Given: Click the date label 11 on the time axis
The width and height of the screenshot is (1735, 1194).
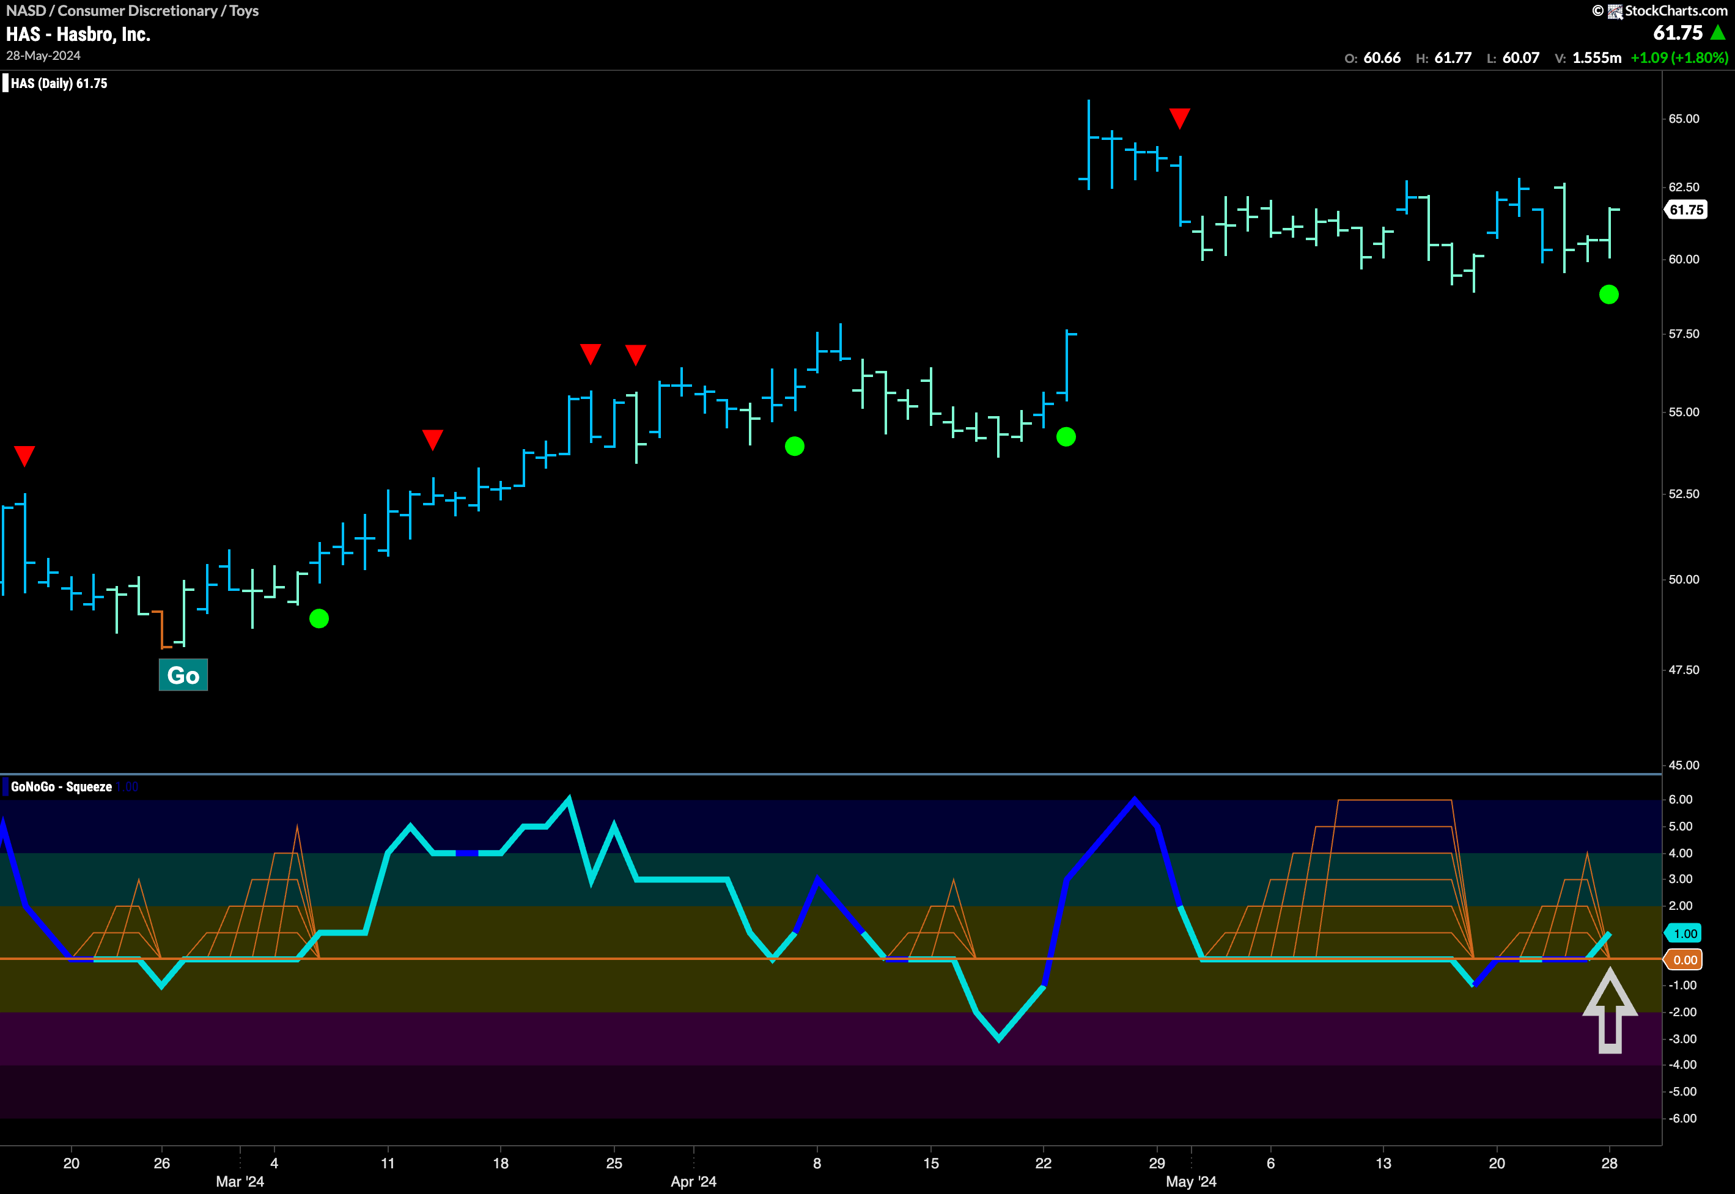Looking at the screenshot, I should pyautogui.click(x=388, y=1163).
